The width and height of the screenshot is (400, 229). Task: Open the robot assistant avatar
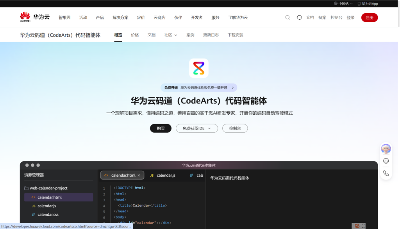(x=386, y=149)
